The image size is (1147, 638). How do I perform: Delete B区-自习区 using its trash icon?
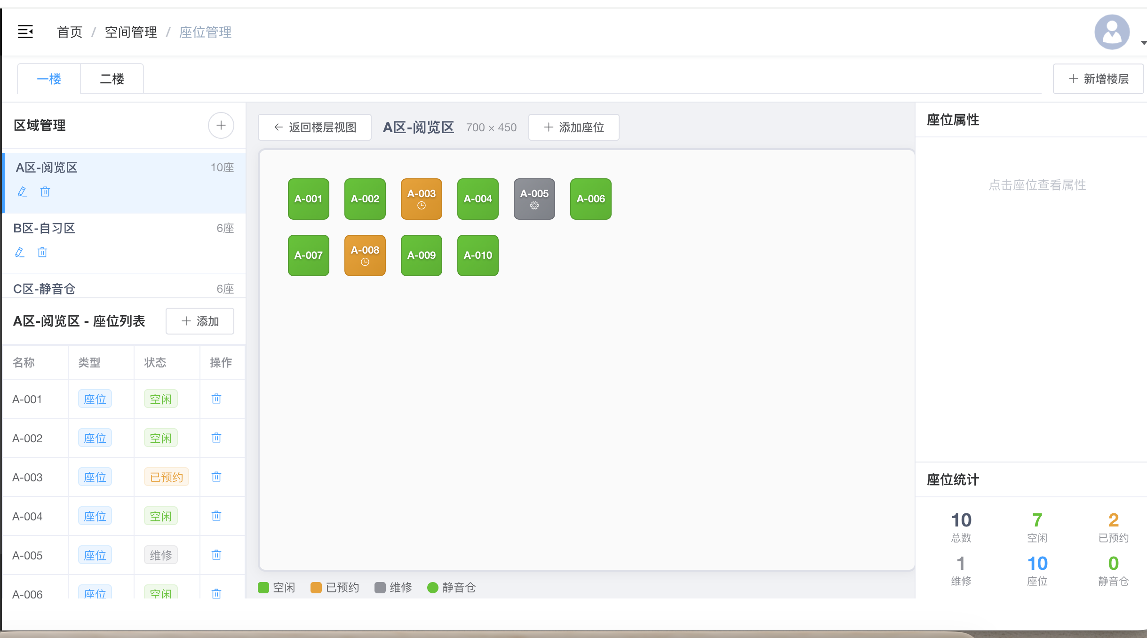click(x=42, y=252)
